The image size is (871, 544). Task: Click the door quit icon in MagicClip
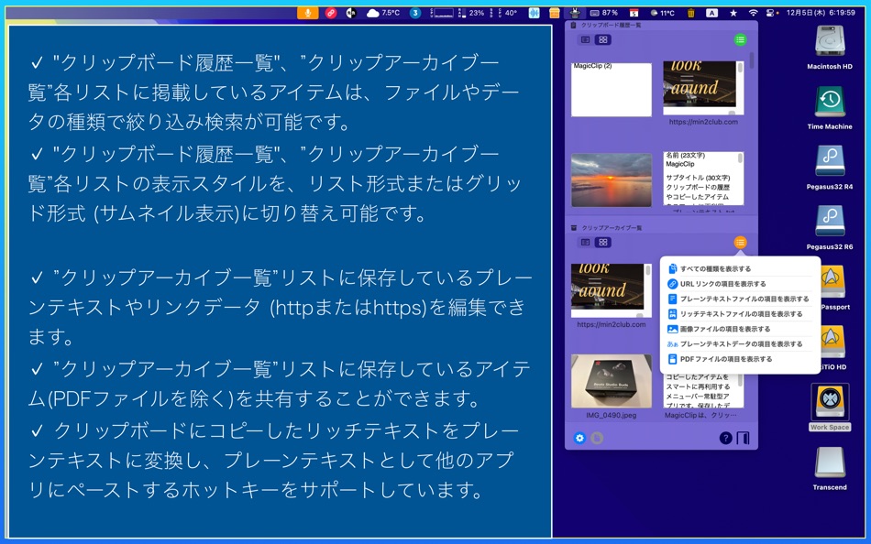tap(743, 438)
